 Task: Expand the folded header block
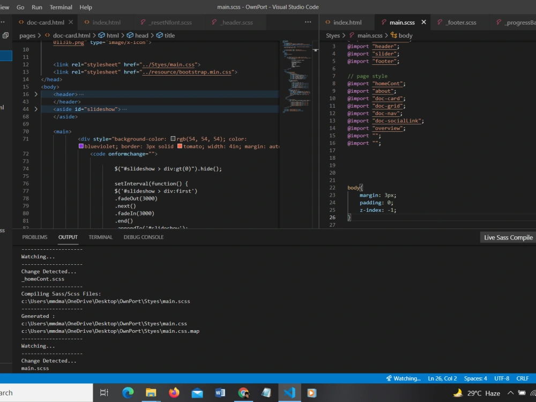coord(36,94)
